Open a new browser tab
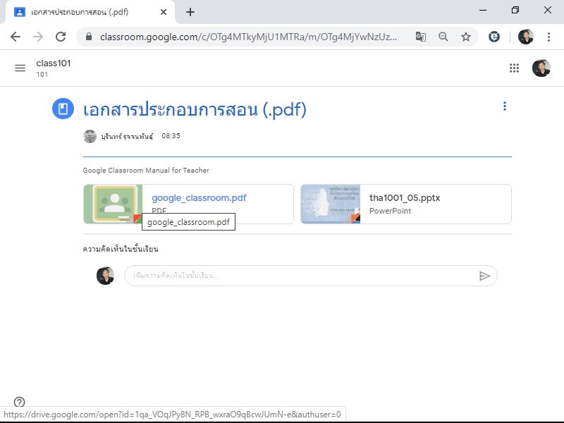The height and width of the screenshot is (423, 564). (x=190, y=12)
